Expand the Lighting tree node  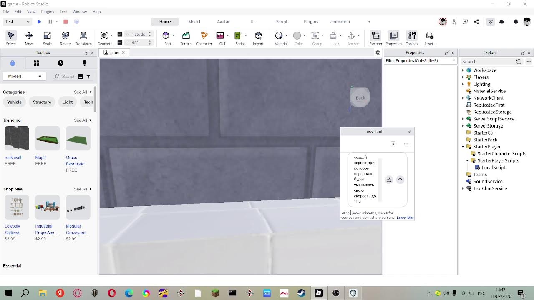tap(463, 84)
